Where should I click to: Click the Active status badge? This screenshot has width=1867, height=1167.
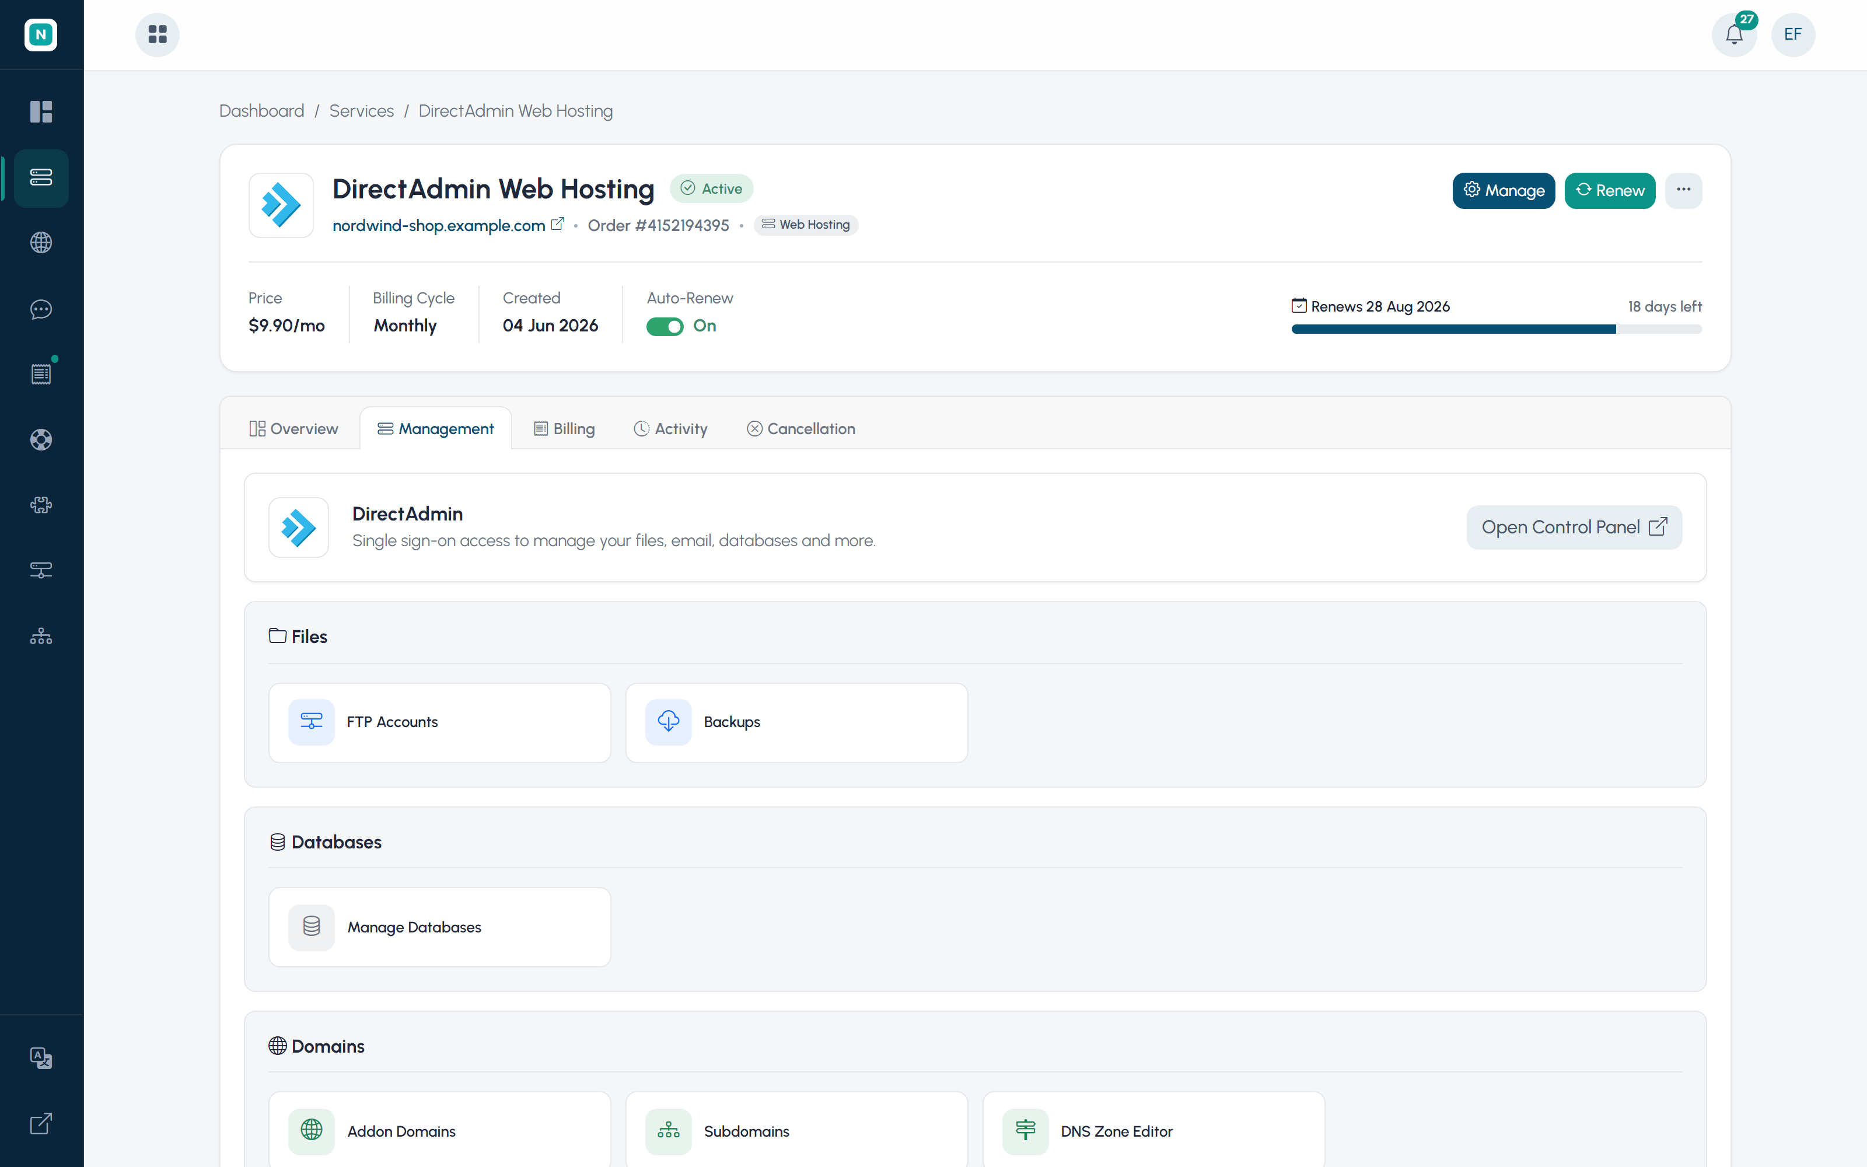point(711,189)
